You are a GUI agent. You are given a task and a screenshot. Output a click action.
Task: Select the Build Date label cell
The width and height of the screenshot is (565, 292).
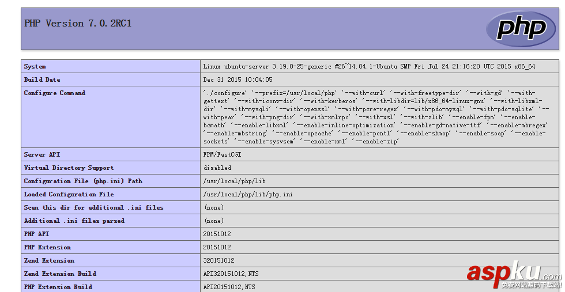point(42,80)
